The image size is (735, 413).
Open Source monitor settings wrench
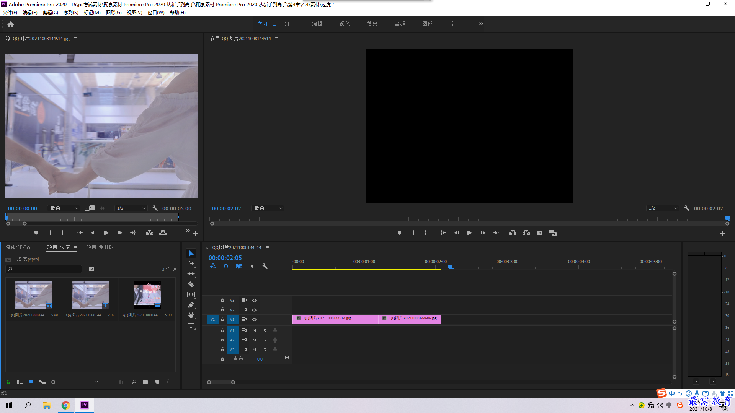coord(155,208)
